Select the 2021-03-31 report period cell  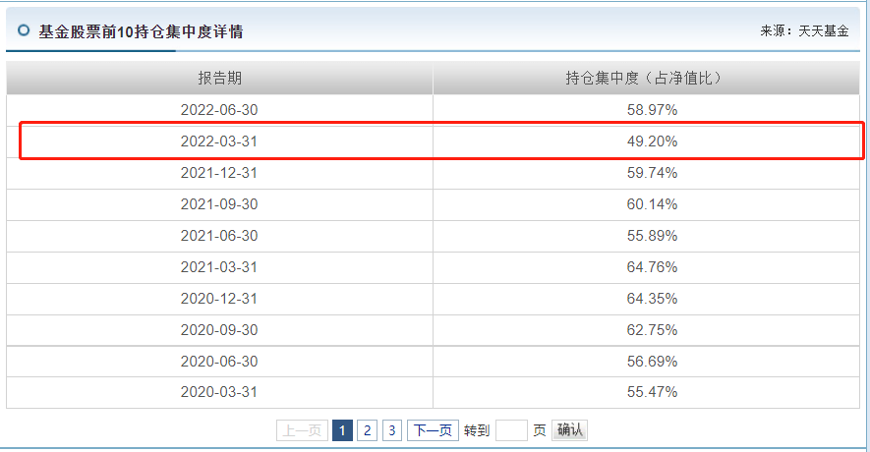(219, 267)
